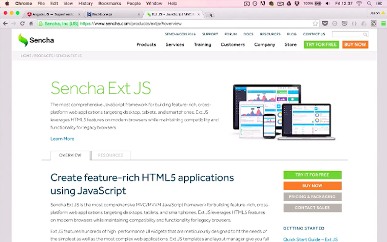The width and height of the screenshot is (387, 242).
Task: Click the Learn More link
Action: point(62,139)
